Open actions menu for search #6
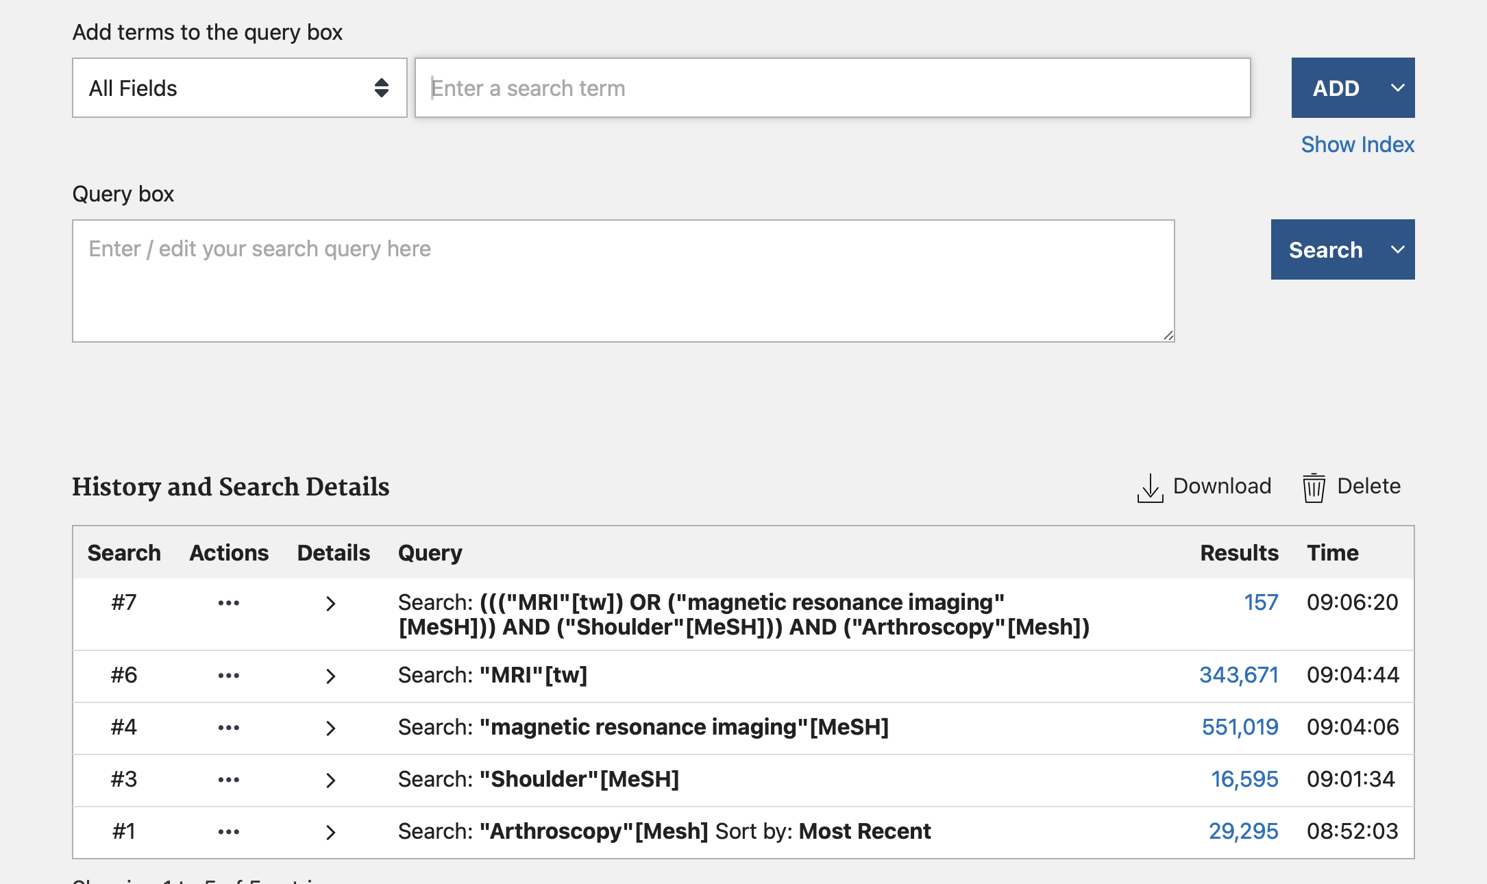The height and width of the screenshot is (884, 1487). click(228, 676)
